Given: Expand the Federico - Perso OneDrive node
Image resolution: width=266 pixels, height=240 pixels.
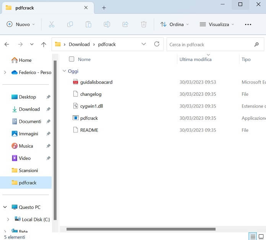Looking at the screenshot, I should pos(5,72).
